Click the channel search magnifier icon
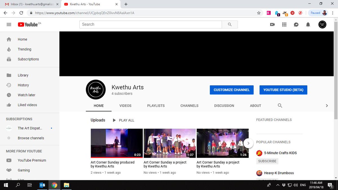Screen dimensions: 338x190 280,106
